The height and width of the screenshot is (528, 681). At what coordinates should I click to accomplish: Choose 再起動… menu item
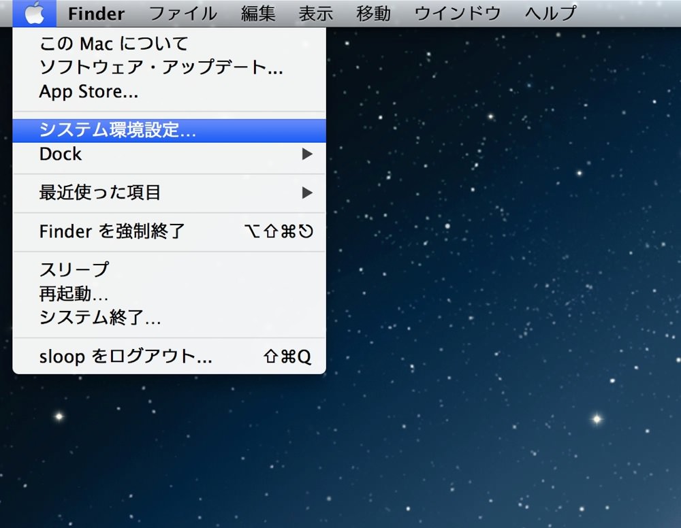(x=170, y=294)
